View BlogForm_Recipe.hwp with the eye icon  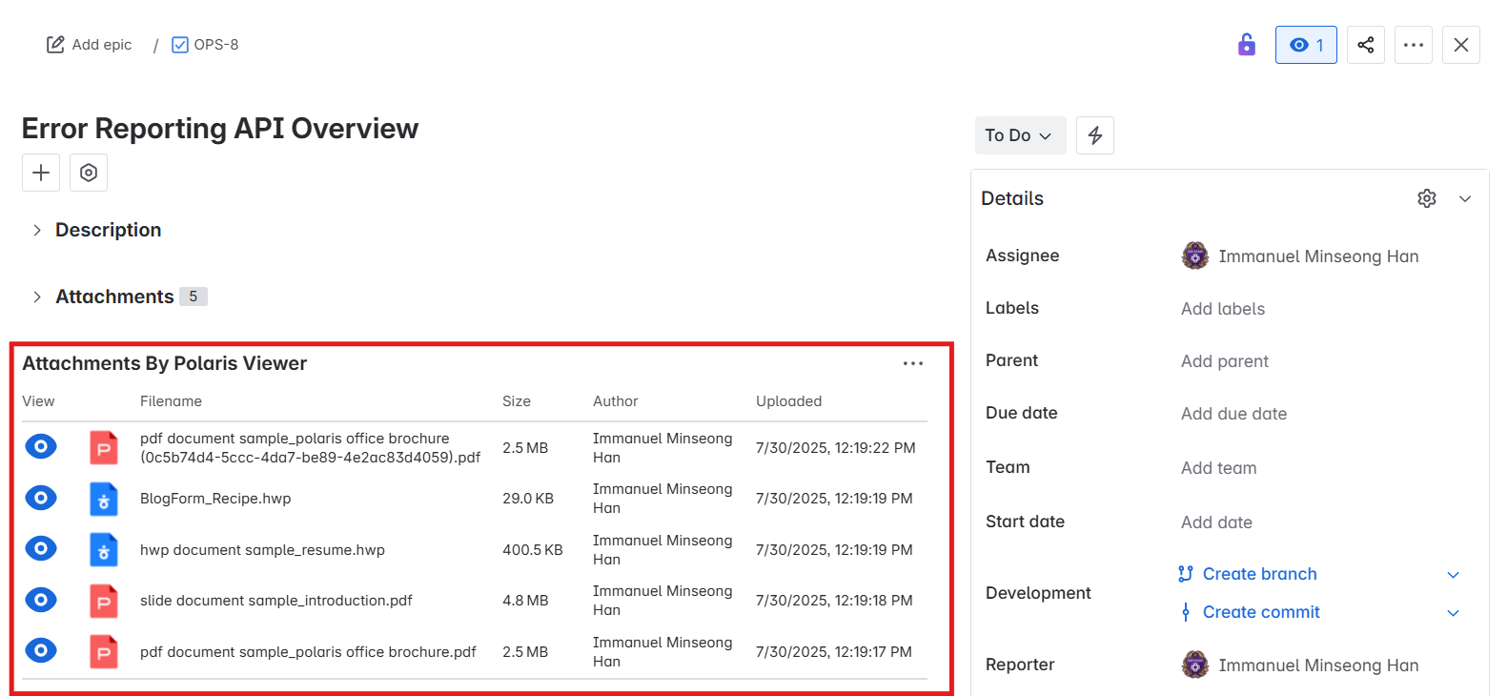click(41, 498)
